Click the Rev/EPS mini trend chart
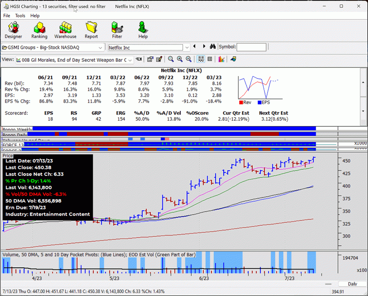The width and height of the screenshot is (368, 296). click(260, 87)
